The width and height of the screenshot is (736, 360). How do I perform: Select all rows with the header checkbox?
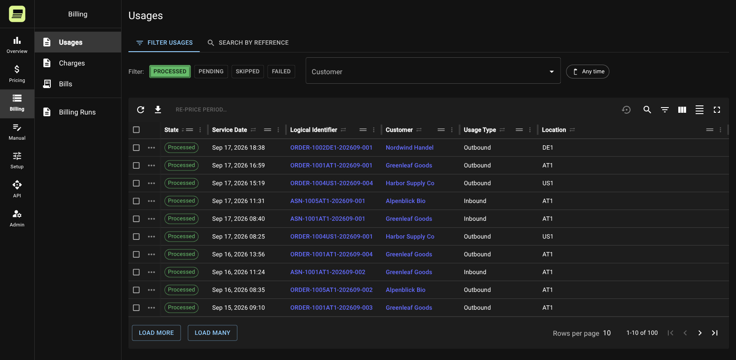(136, 130)
